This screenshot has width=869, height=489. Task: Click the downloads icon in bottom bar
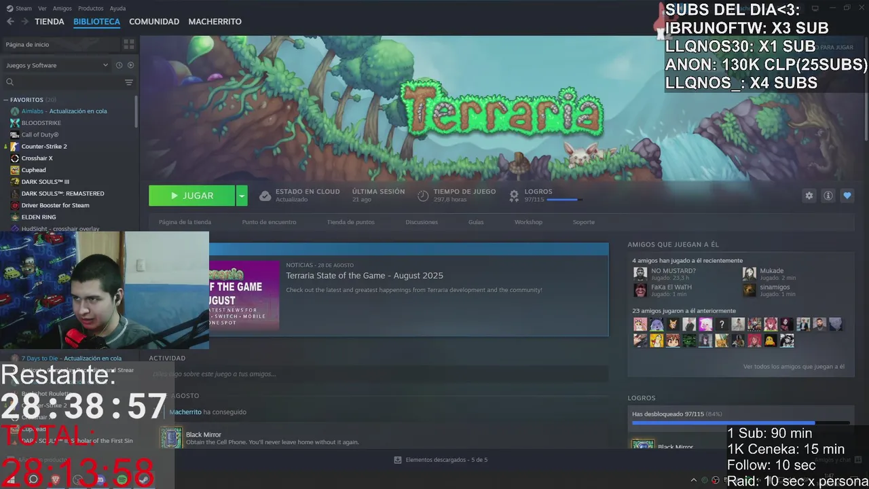coord(398,460)
